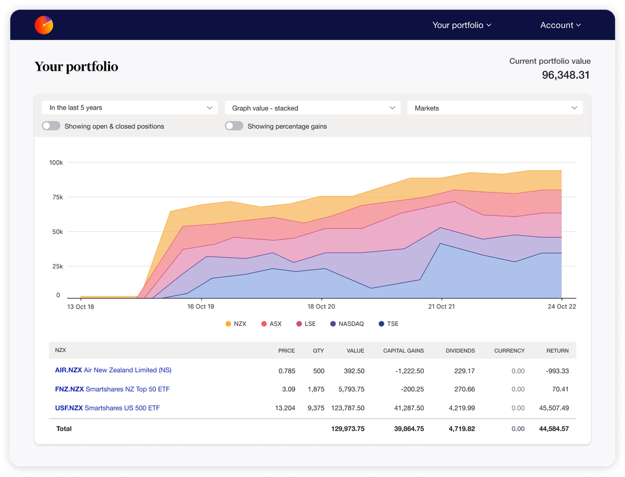
Task: Click the CAPITAL GAINS column header
Action: (x=403, y=351)
